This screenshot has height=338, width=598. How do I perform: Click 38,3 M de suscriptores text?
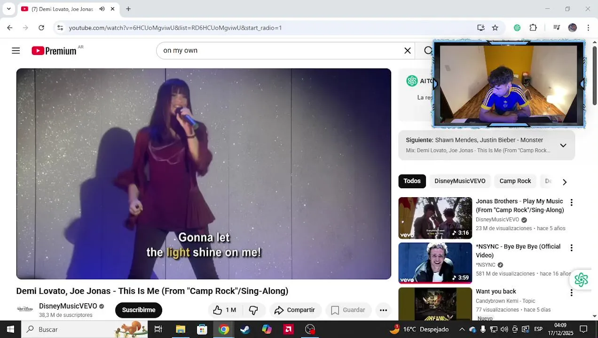(x=66, y=315)
